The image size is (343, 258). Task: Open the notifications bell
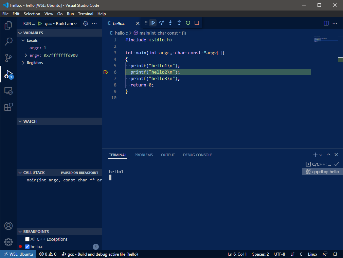[335, 254]
